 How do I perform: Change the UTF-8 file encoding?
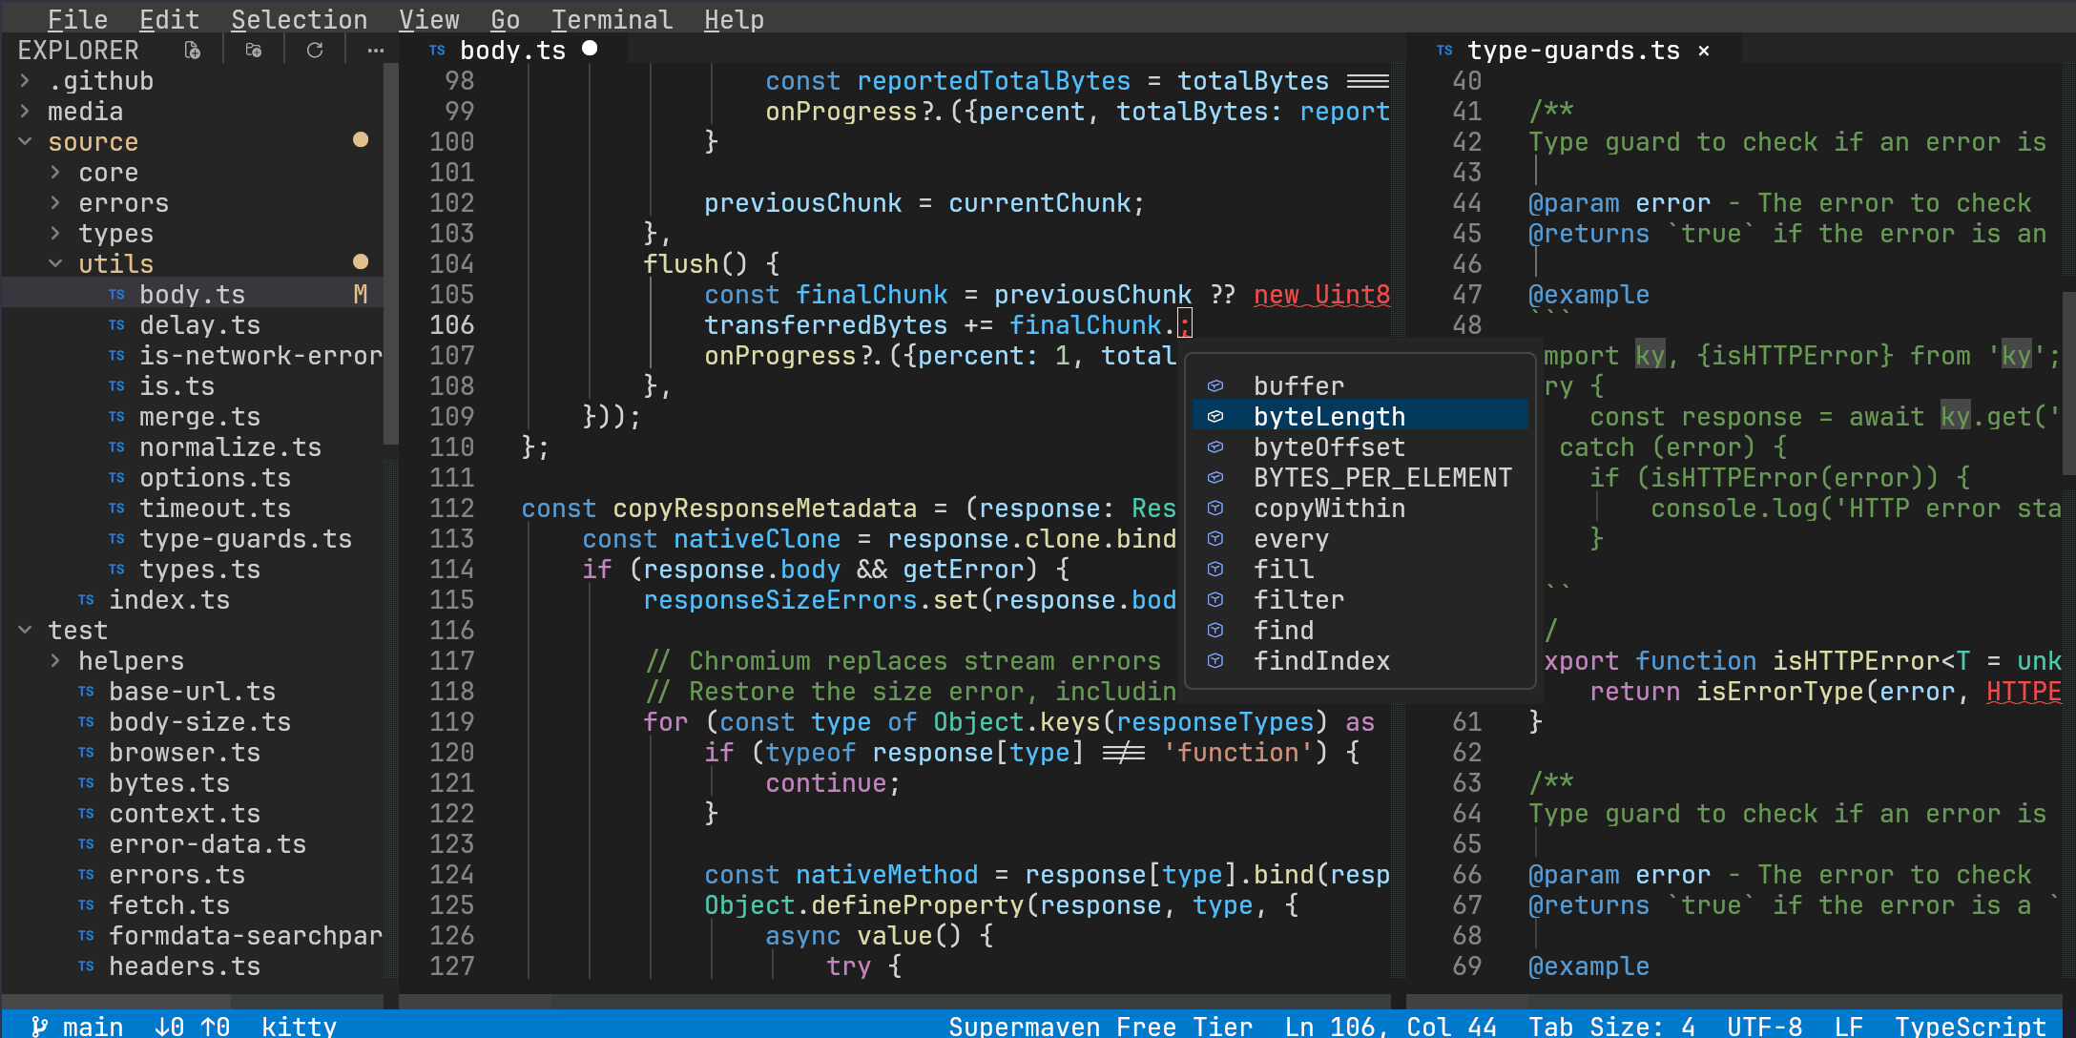pos(1764,1027)
